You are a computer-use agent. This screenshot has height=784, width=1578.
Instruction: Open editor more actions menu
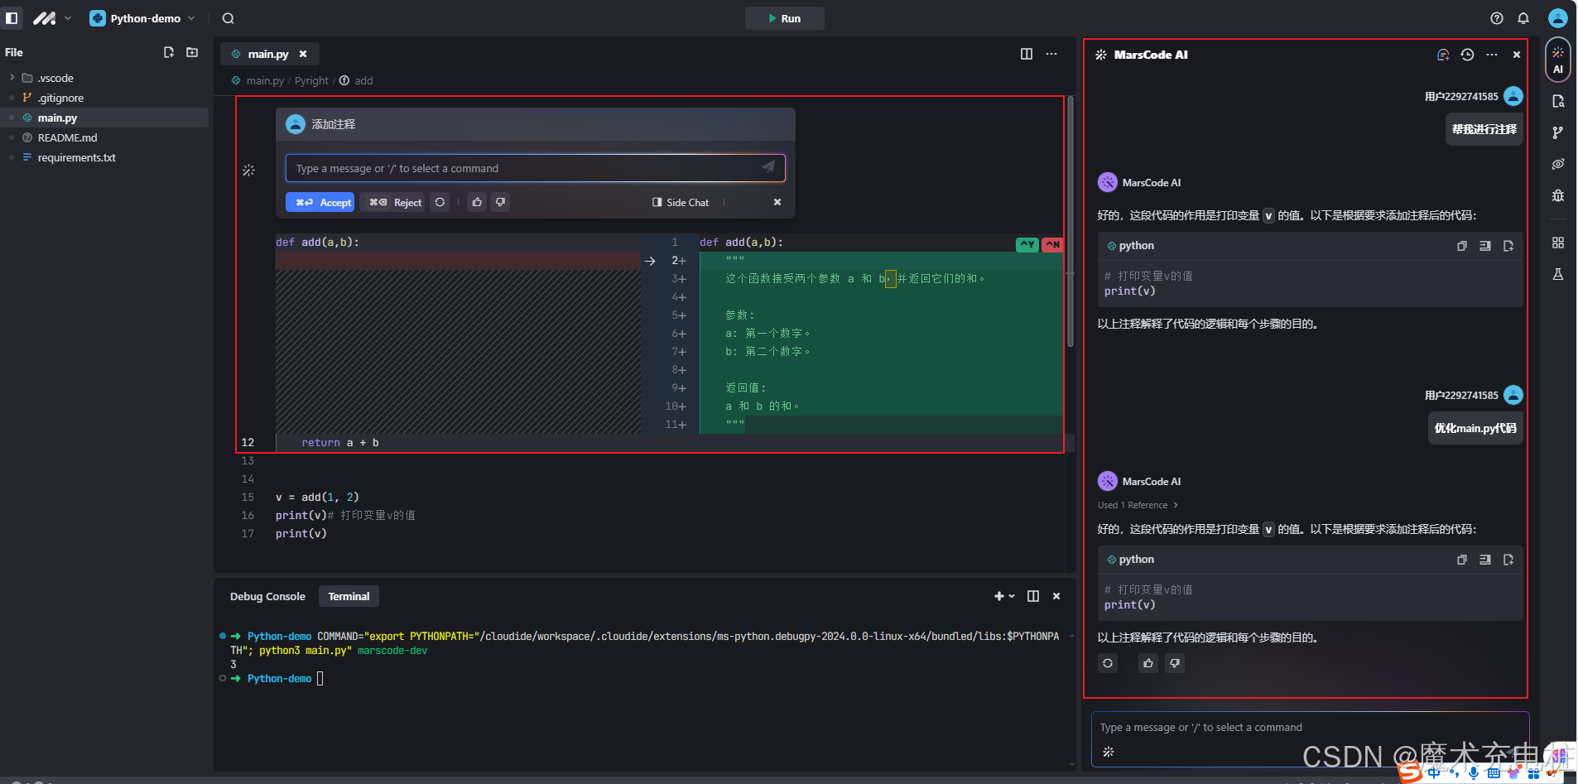(x=1051, y=54)
